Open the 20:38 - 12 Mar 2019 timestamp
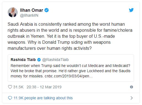142x105 pixels. (44, 87)
